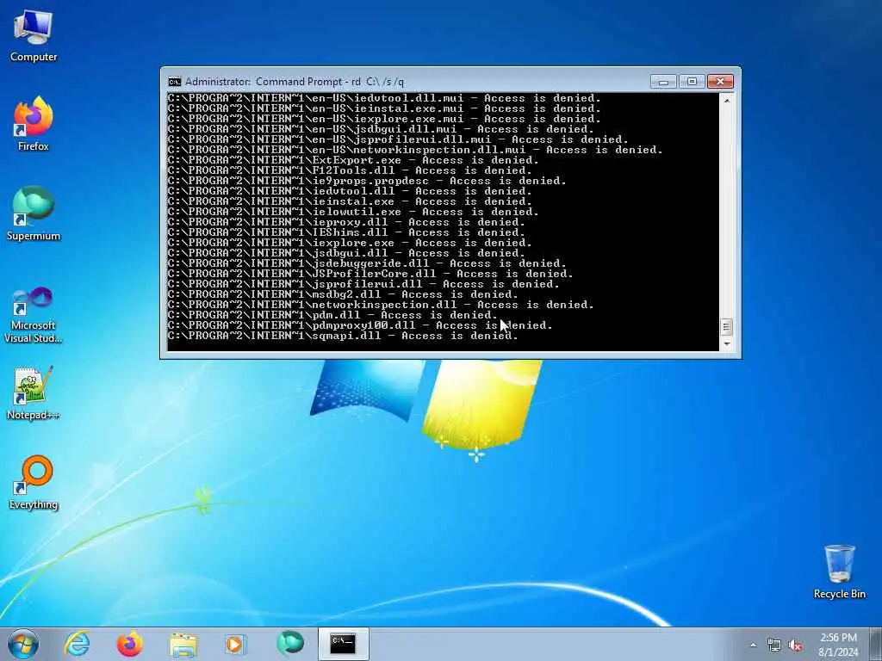Image resolution: width=882 pixels, height=661 pixels.
Task: Click the line containing IEShims.dll
Action: [x=346, y=232]
